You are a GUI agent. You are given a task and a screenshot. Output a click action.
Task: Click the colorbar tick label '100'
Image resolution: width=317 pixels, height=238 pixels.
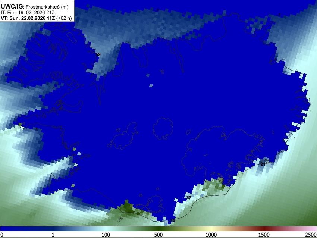[106, 235]
